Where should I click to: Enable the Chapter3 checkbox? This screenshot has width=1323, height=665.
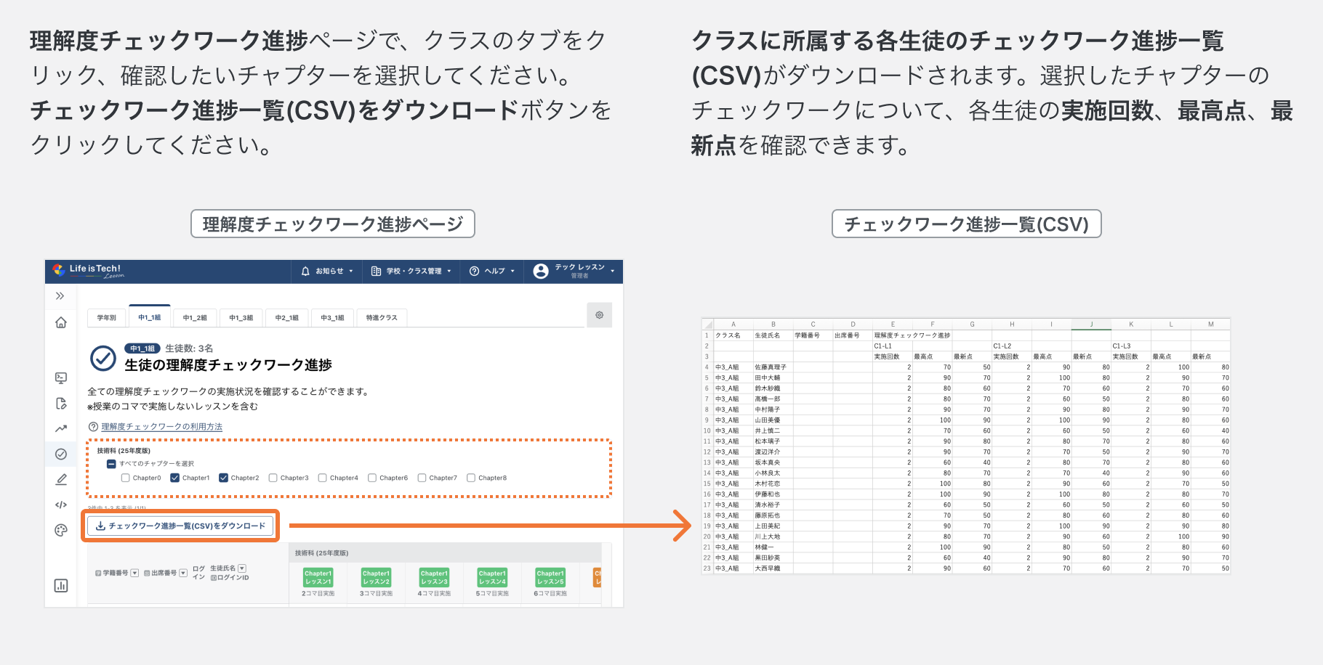click(273, 478)
